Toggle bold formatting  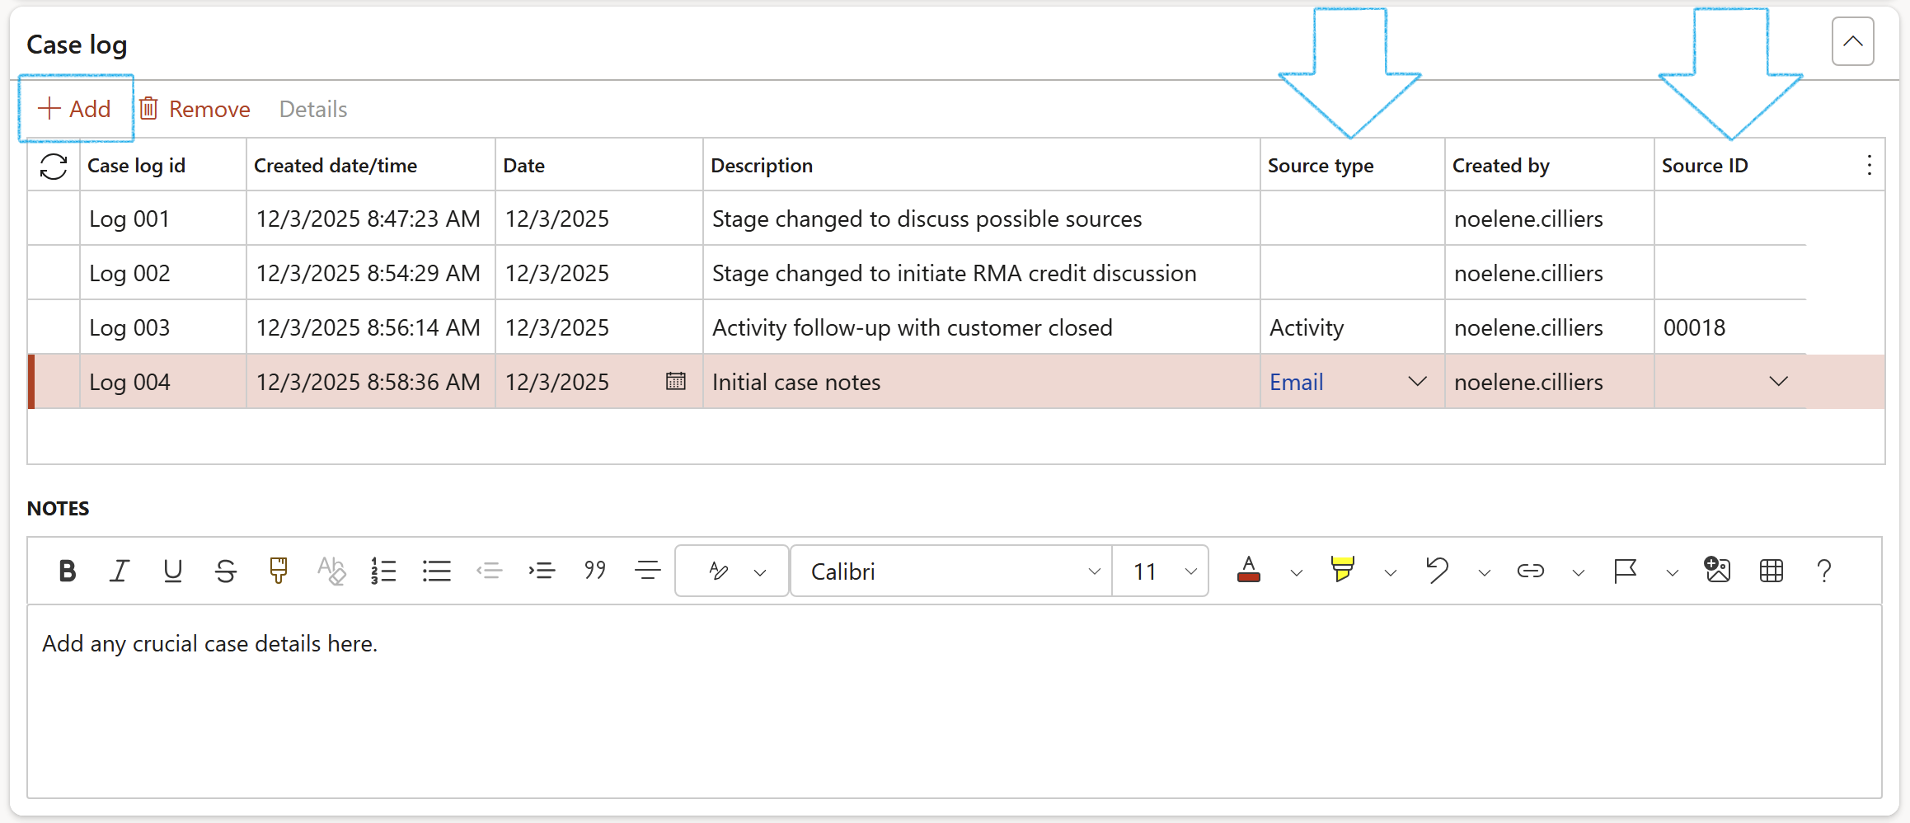(x=68, y=571)
